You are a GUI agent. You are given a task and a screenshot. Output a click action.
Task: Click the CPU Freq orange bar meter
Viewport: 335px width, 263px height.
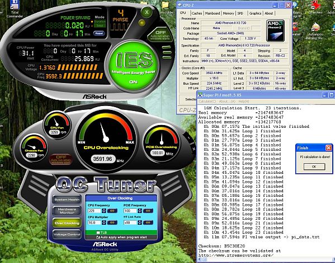point(83,76)
